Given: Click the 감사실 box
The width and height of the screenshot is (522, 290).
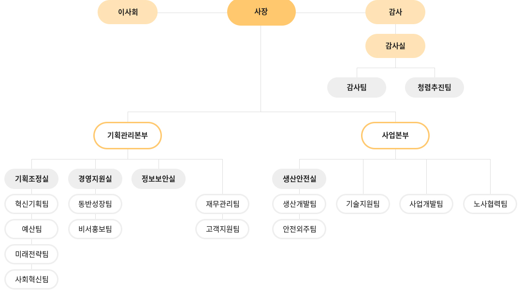Looking at the screenshot, I should [395, 46].
